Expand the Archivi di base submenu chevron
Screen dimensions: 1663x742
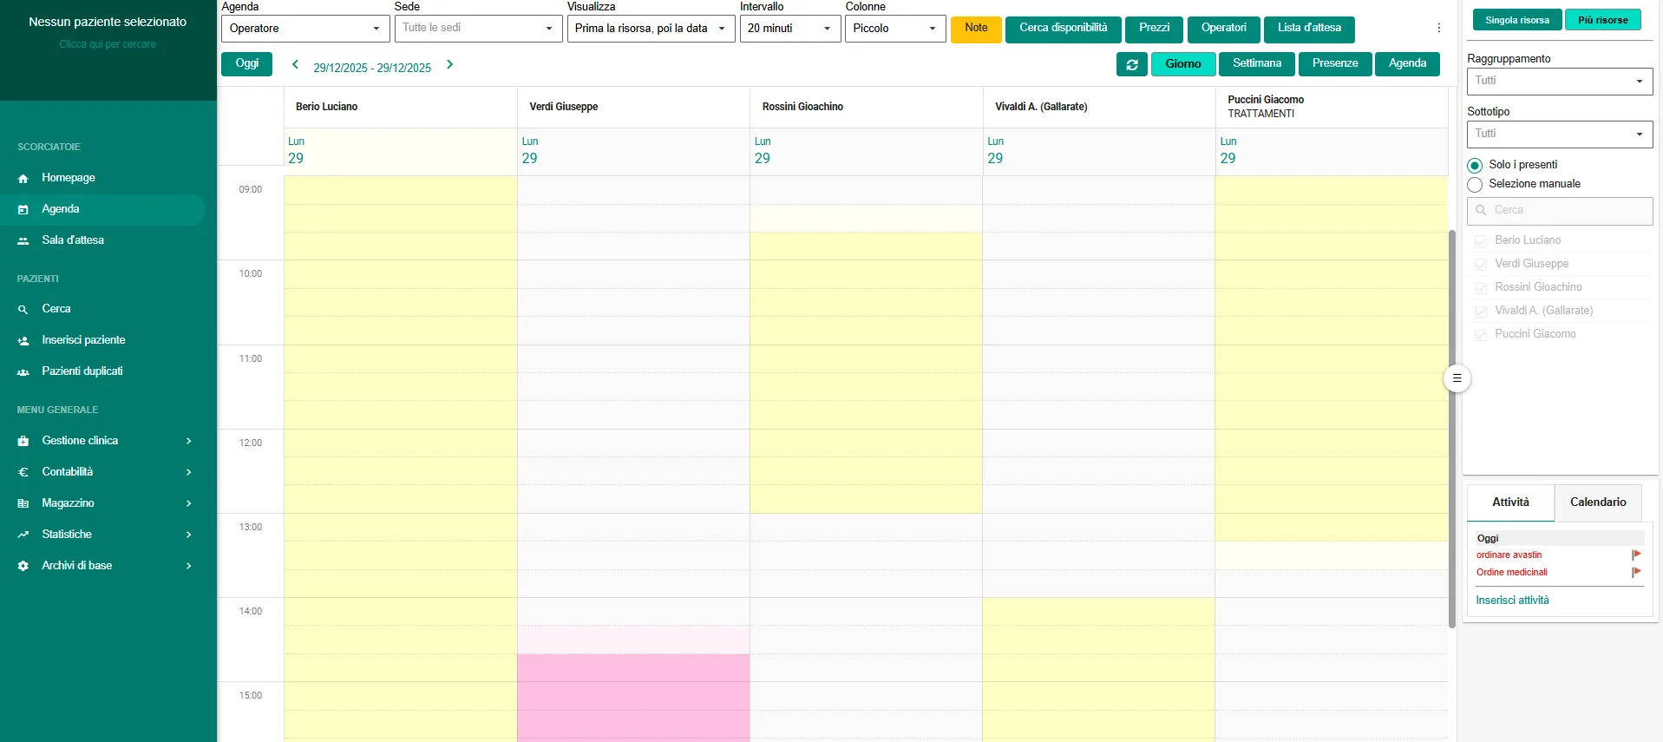click(188, 566)
